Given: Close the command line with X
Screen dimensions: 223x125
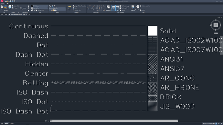Looking at the screenshot, I should point(46,121).
